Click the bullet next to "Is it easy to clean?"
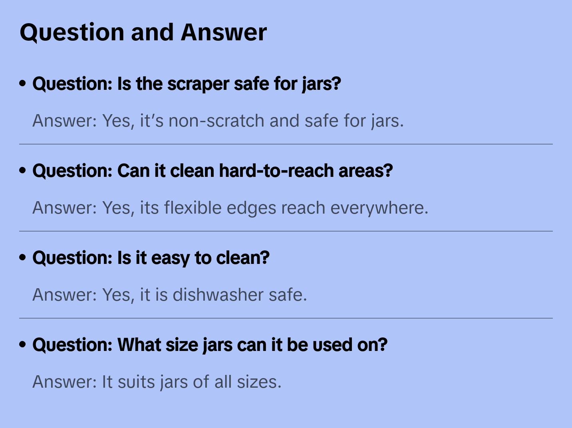This screenshot has width=572, height=428. click(x=23, y=258)
